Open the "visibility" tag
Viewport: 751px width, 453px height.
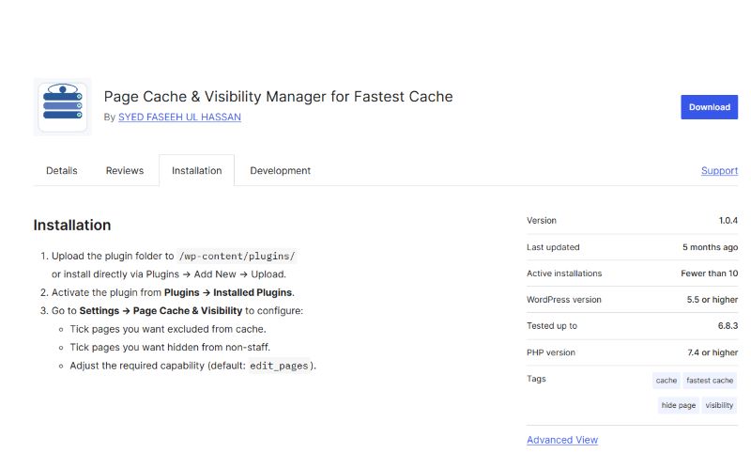tap(719, 405)
